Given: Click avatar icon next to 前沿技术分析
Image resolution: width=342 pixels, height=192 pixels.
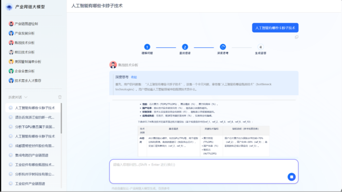Looking at the screenshot, I should tap(11, 52).
